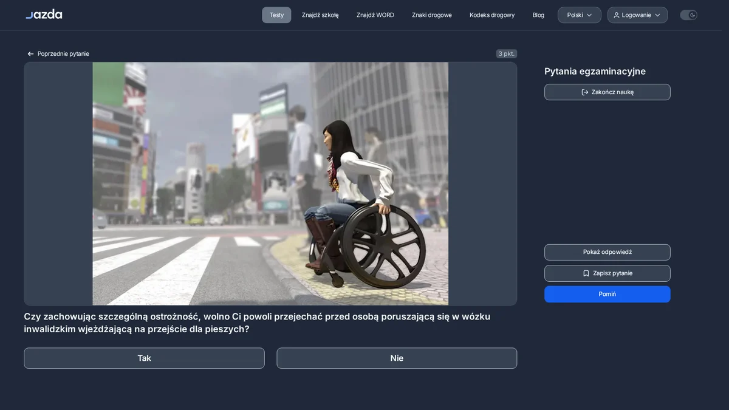This screenshot has width=729, height=410.
Task: Click the back arrow beside Poprzednie pytanie
Action: 30,54
